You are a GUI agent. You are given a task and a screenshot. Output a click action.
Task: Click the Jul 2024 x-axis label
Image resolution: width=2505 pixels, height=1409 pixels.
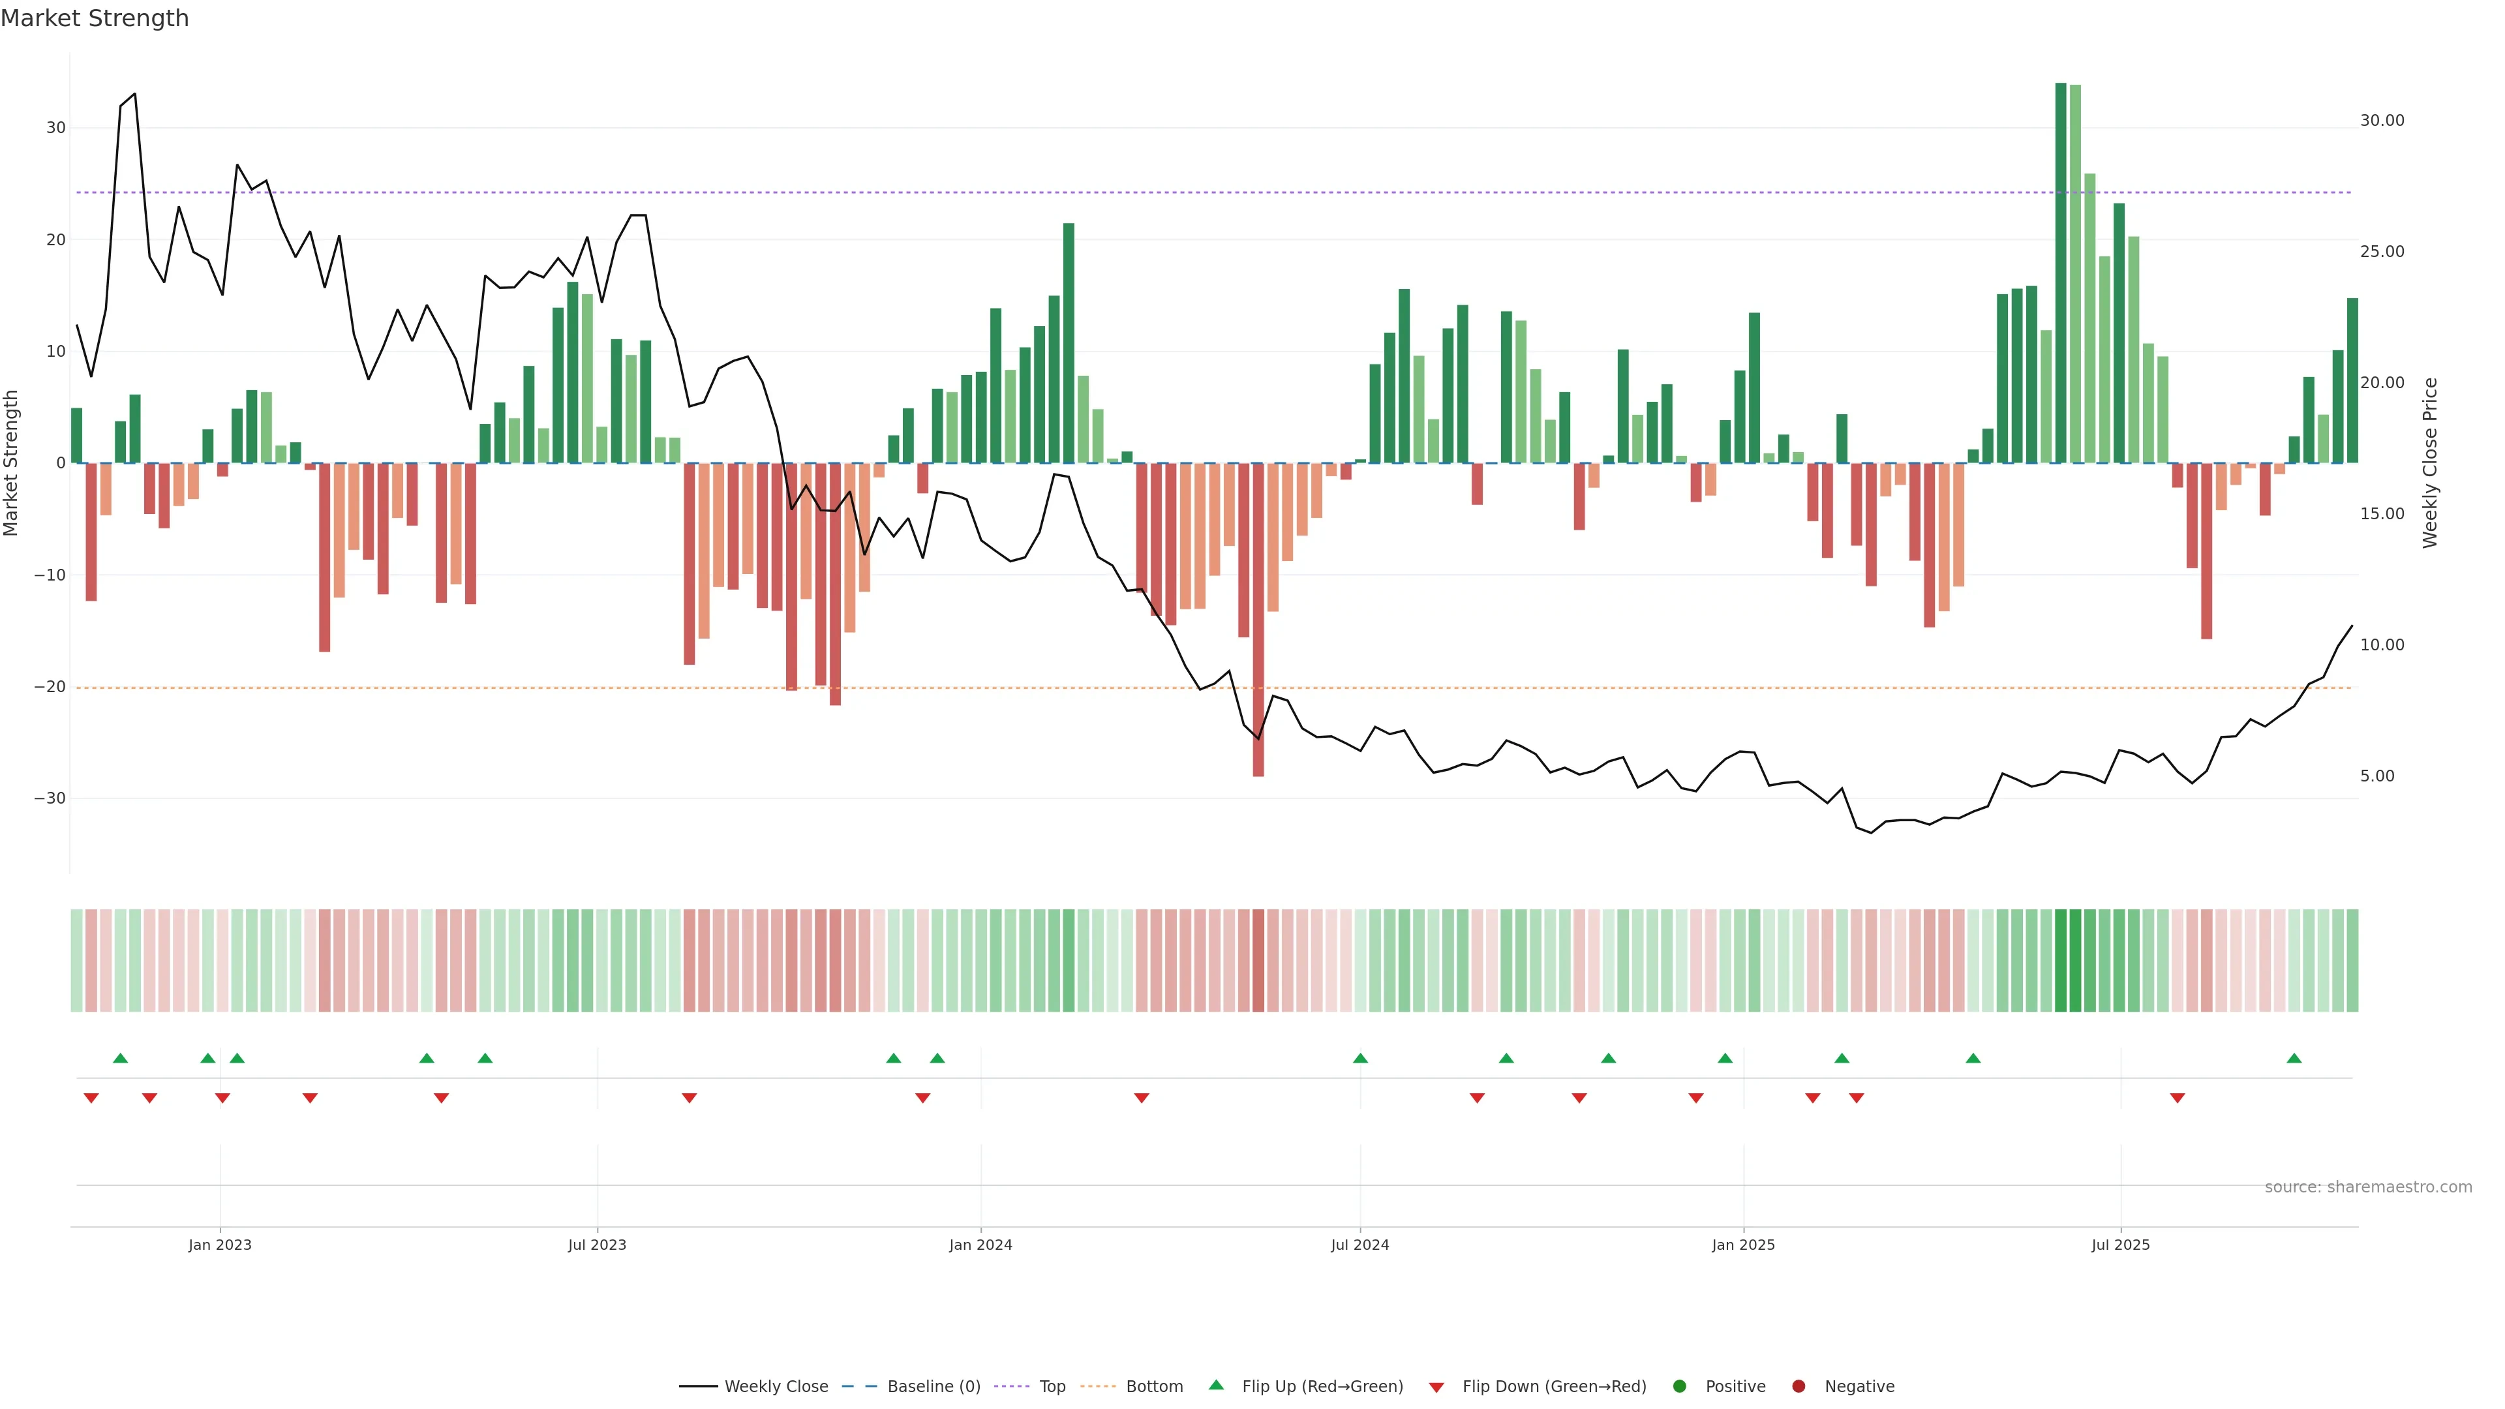coord(1359,1245)
